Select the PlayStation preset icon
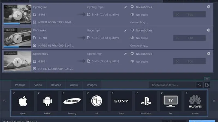The width and height of the screenshot is (218, 122). pyautogui.click(x=146, y=101)
